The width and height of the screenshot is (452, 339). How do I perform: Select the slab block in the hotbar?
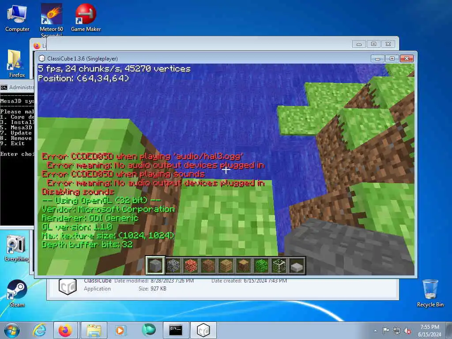[297, 265]
